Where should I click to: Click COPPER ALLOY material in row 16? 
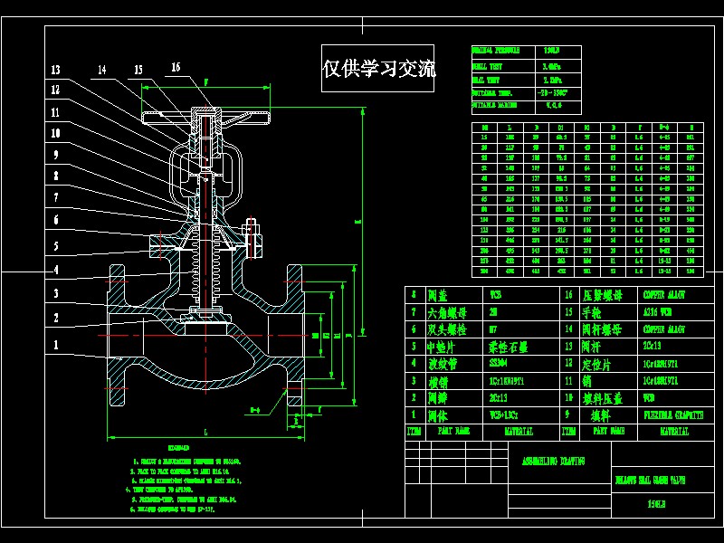664,295
